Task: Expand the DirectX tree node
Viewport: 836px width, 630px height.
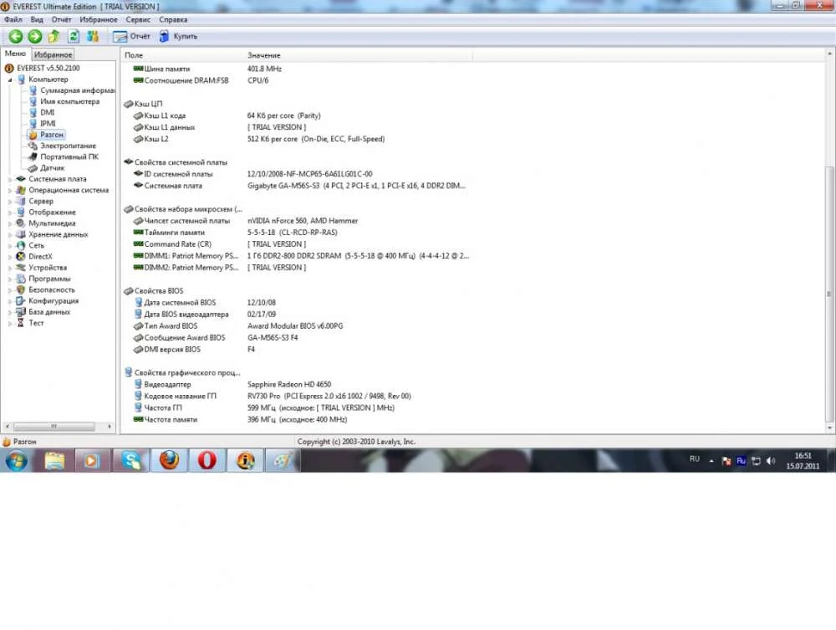Action: [x=9, y=257]
